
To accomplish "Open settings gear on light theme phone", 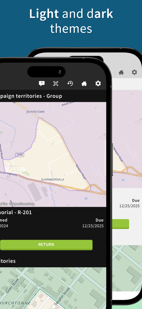I will (x=134, y=72).
